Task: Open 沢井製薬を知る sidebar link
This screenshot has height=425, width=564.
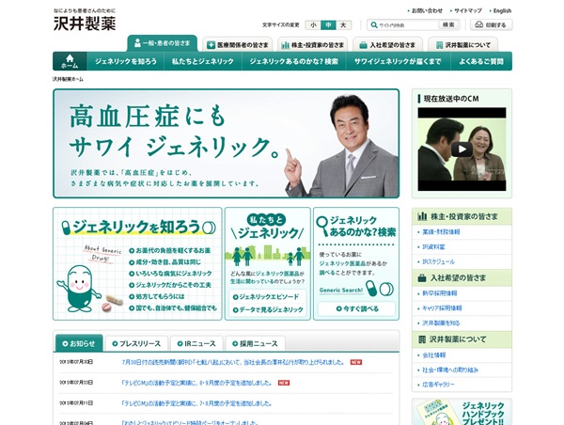Action: 441,323
